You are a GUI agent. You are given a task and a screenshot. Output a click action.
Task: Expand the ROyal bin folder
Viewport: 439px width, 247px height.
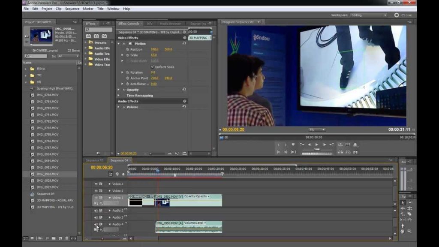point(26,69)
